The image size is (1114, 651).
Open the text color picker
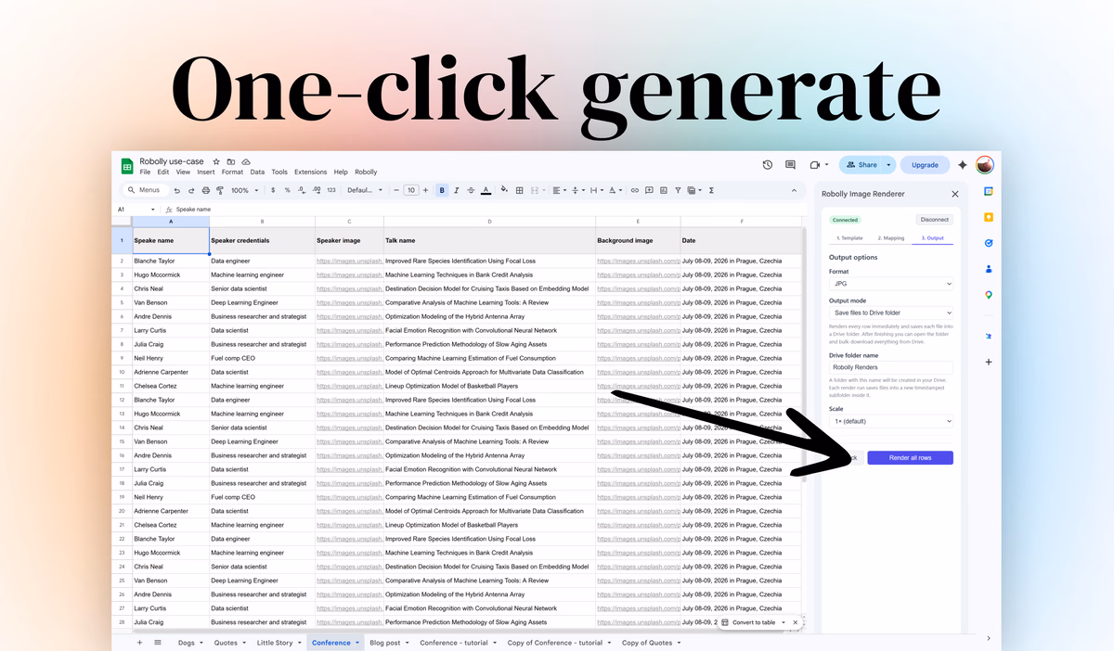click(x=486, y=190)
